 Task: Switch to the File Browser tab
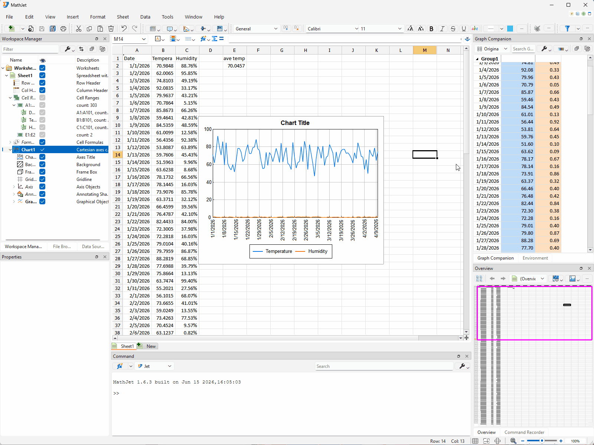click(62, 247)
